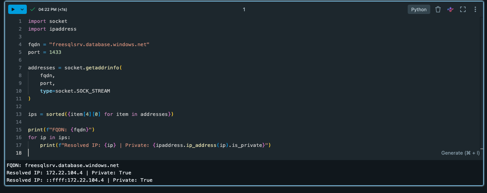Click socket.getaddrinfo( in line 7
The image size is (487, 193).
(x=93, y=68)
